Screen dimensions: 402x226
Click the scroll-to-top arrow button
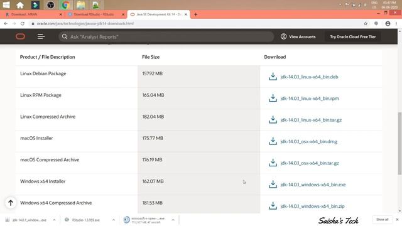point(11,203)
